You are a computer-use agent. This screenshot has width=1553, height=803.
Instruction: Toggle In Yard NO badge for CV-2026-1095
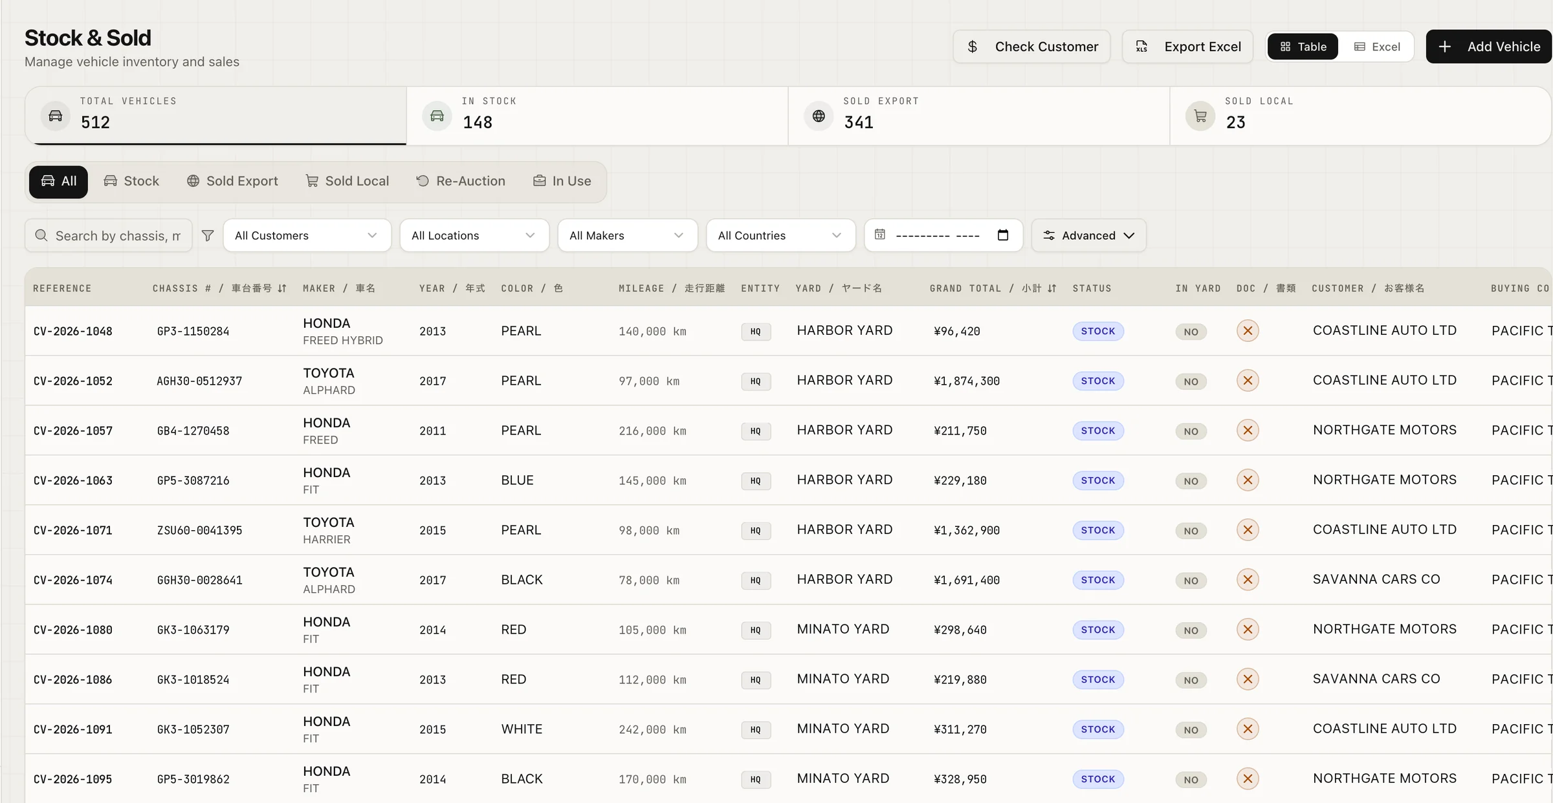click(x=1191, y=780)
